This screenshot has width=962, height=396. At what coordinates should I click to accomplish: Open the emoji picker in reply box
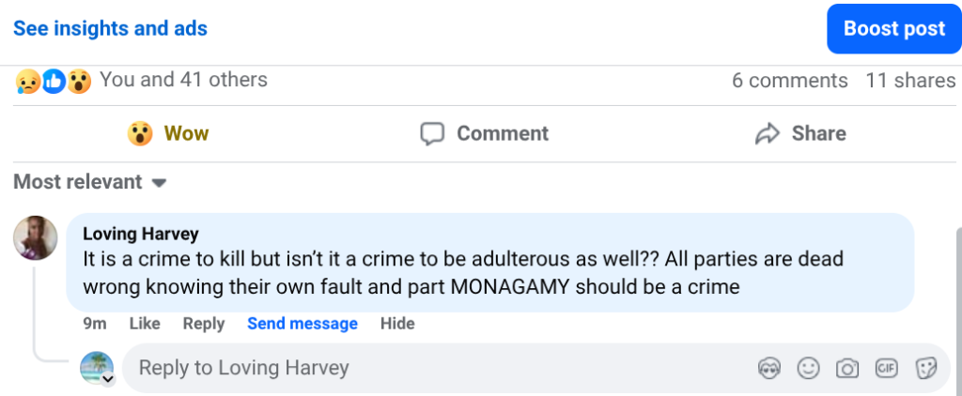(x=808, y=369)
